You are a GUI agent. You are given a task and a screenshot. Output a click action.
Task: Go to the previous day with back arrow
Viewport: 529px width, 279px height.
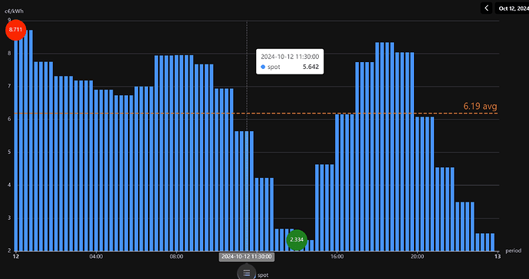[x=487, y=8]
